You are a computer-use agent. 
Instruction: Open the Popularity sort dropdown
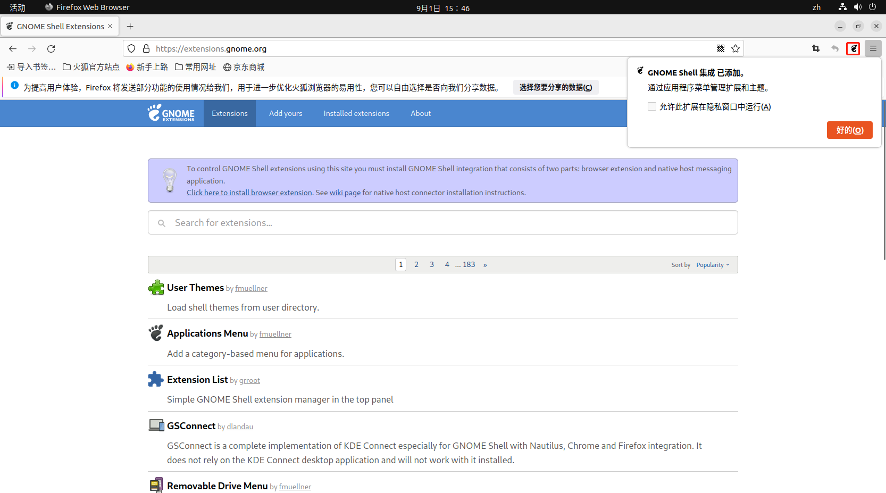pyautogui.click(x=713, y=265)
